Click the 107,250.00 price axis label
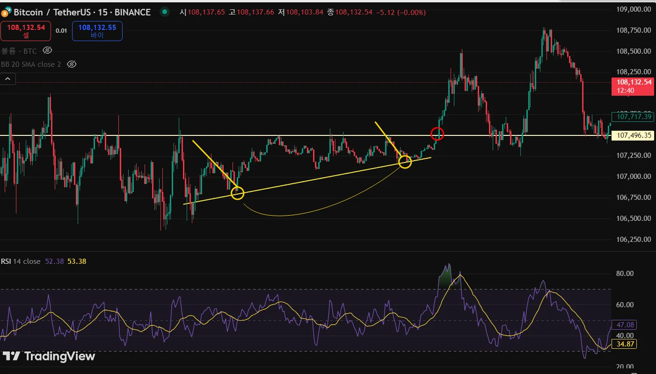 click(x=634, y=155)
